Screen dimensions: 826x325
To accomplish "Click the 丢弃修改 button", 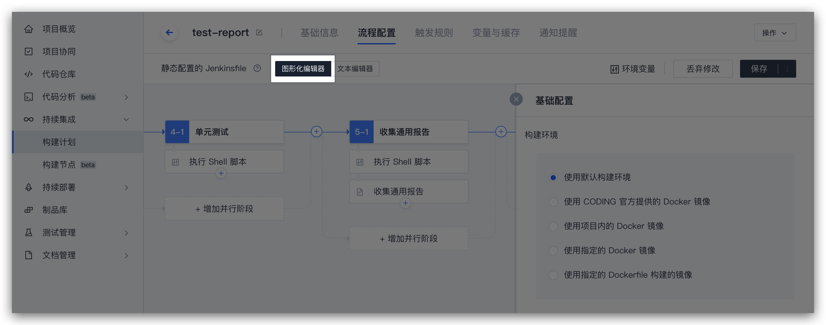I will (x=703, y=69).
